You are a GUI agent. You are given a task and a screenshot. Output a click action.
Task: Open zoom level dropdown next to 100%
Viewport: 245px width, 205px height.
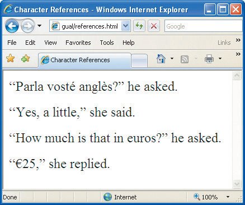pos(228,197)
